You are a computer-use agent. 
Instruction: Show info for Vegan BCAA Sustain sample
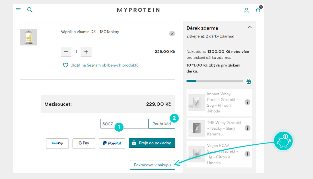[247, 154]
